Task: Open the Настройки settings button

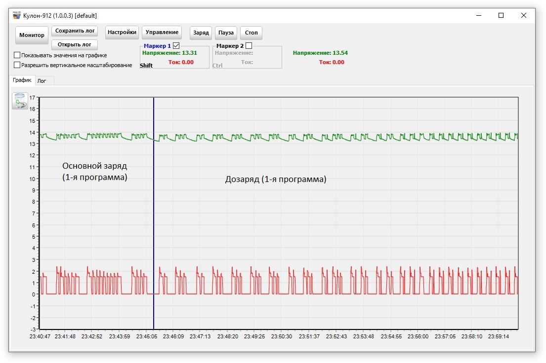Action: pos(122,33)
